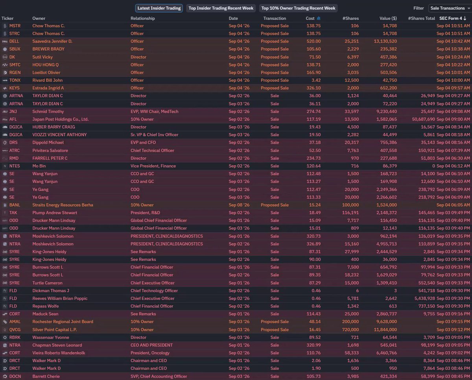Open owner Saavedra Jennifer D. link

(x=52, y=41)
